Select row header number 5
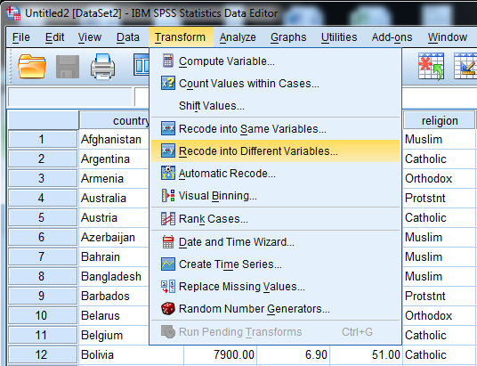This screenshot has height=366, width=477. [x=43, y=217]
